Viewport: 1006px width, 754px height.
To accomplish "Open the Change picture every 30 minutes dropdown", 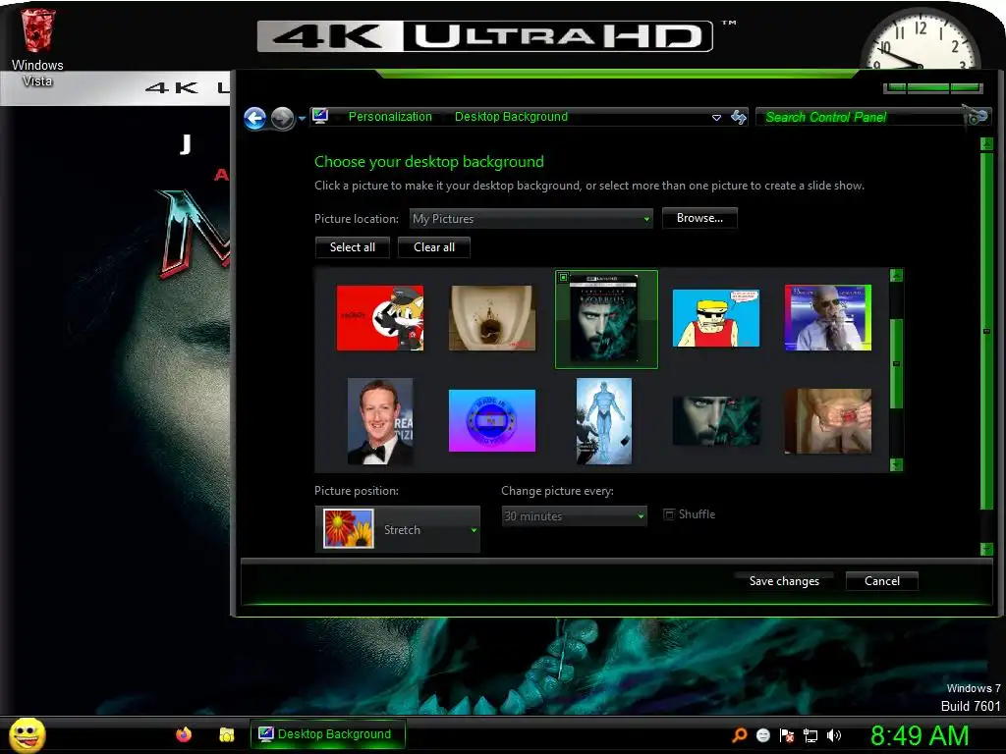I will point(574,515).
